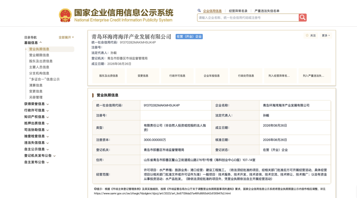This screenshot has width=357, height=198.
Task: Expand the 司法协助信息 section
Action: pos(36,130)
